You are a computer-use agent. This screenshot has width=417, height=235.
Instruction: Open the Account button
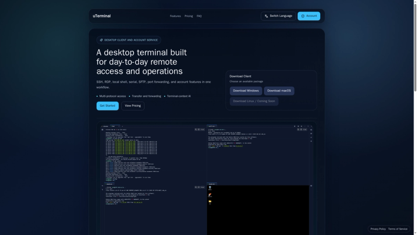309,16
